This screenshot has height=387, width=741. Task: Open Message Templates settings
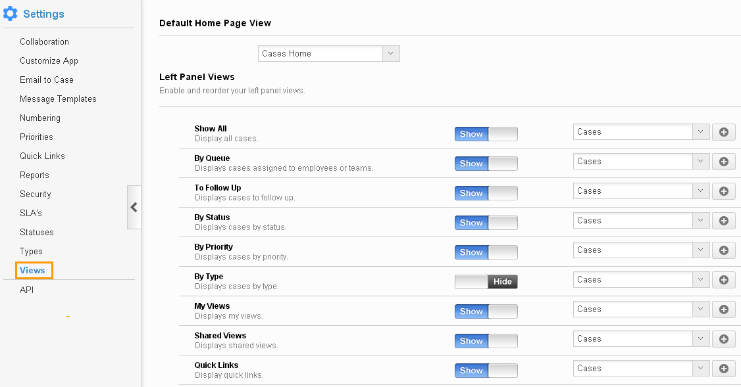click(x=58, y=99)
